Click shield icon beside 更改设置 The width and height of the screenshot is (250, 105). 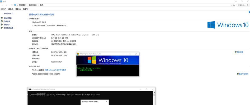(x=235, y=52)
